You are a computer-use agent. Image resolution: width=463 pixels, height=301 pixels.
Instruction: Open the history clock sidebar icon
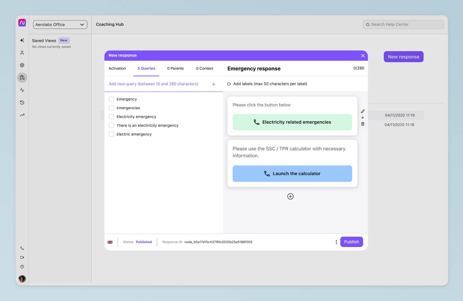tap(22, 102)
